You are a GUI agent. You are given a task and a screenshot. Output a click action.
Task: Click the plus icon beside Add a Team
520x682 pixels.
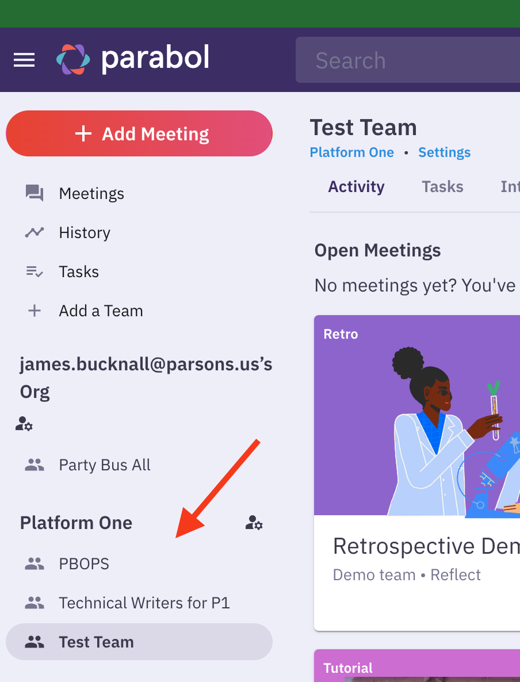click(x=35, y=311)
